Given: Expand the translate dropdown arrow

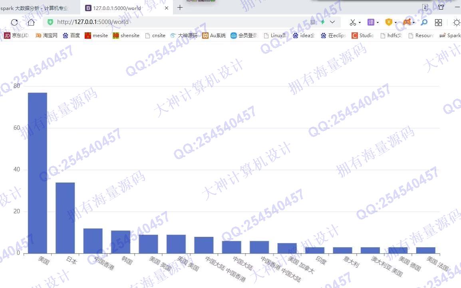Looking at the screenshot, I should 378,23.
